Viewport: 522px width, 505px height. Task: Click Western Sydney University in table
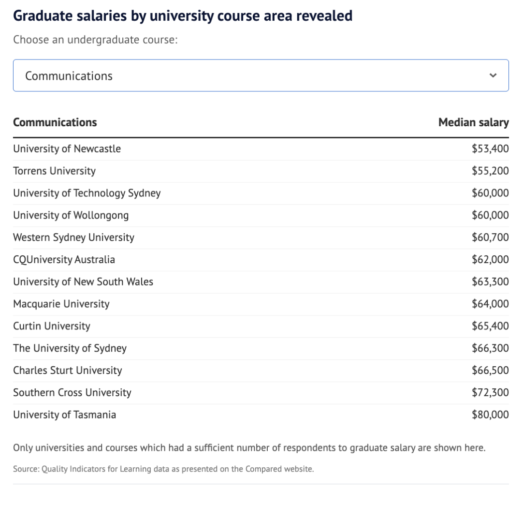74,238
